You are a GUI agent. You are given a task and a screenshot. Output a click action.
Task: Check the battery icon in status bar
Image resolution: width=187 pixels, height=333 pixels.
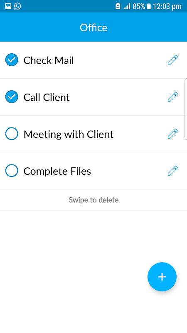coord(149,6)
